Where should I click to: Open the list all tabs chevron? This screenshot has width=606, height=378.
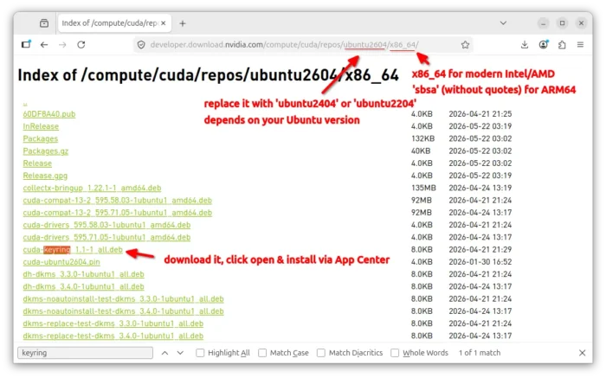[x=503, y=23]
